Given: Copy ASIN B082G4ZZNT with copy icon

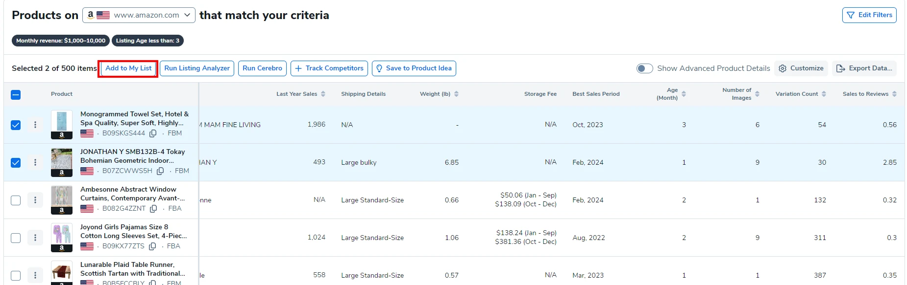Looking at the screenshot, I should click(x=153, y=209).
